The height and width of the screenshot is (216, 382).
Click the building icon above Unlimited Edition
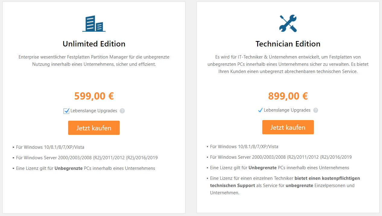click(x=94, y=24)
